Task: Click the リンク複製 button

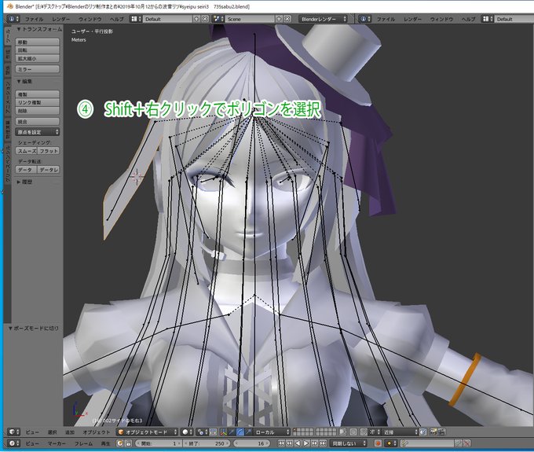Action: pos(37,102)
